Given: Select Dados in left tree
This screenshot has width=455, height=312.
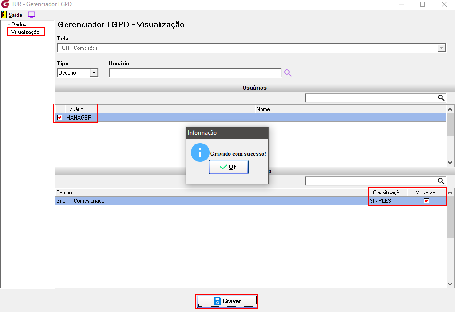Looking at the screenshot, I should pos(18,24).
